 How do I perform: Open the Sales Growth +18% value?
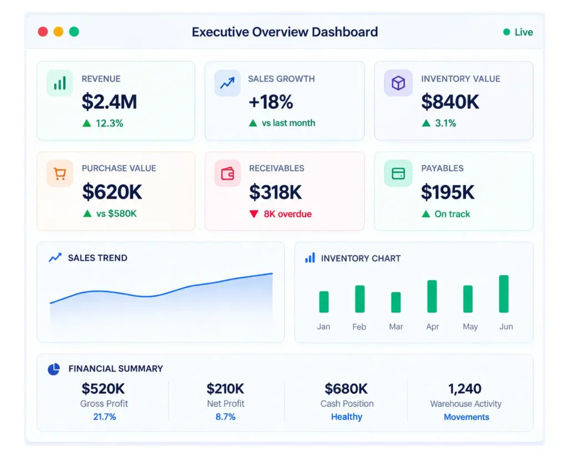tap(271, 102)
